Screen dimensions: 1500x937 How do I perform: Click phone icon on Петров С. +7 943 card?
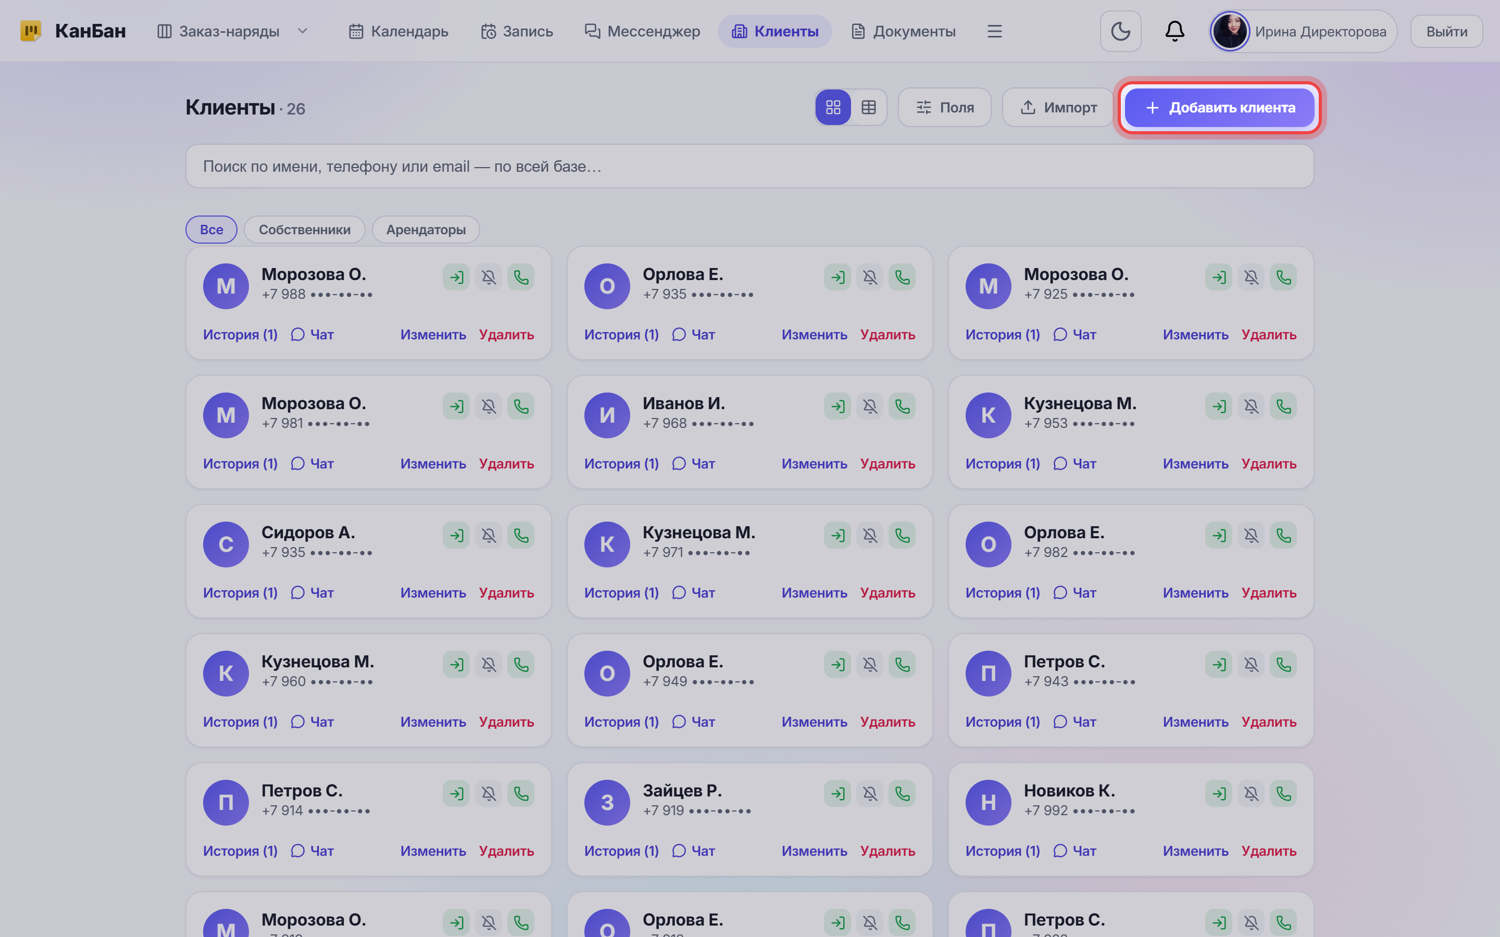click(1283, 664)
